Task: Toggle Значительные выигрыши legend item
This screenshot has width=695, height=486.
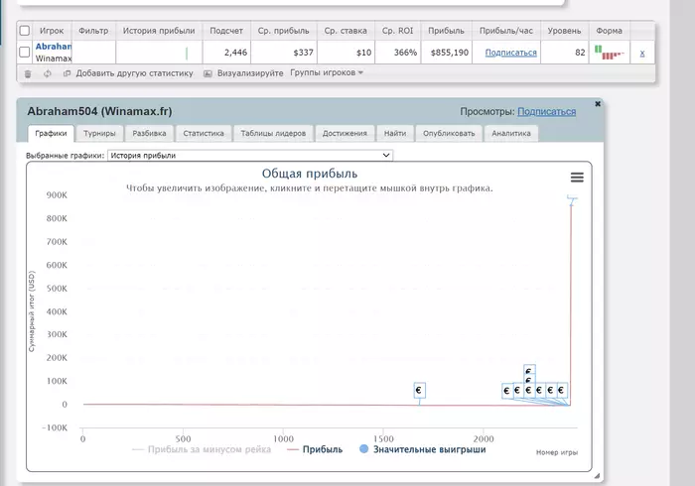Action: pyautogui.click(x=422, y=449)
